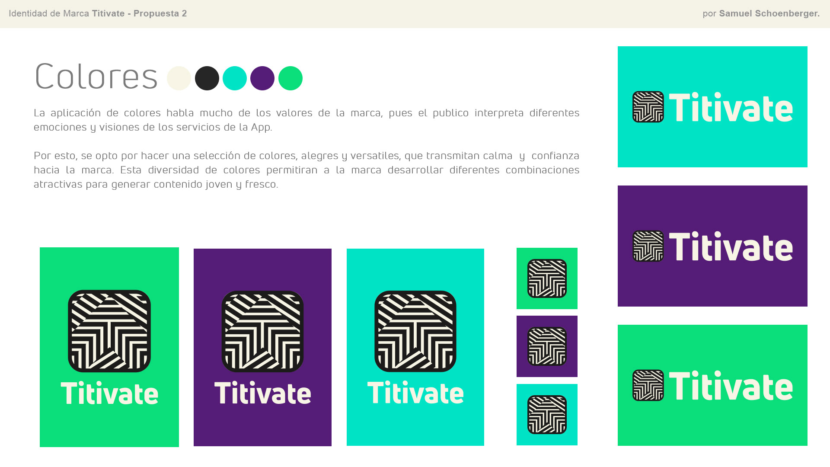Click the cream color swatch circle
Viewport: 830px width, 467px height.
(179, 78)
